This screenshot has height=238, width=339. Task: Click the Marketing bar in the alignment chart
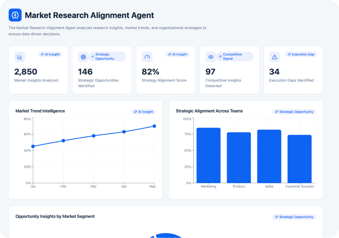[x=208, y=155]
